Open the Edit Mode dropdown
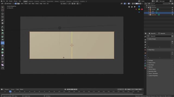This screenshot has height=97, width=174. click(9, 4)
